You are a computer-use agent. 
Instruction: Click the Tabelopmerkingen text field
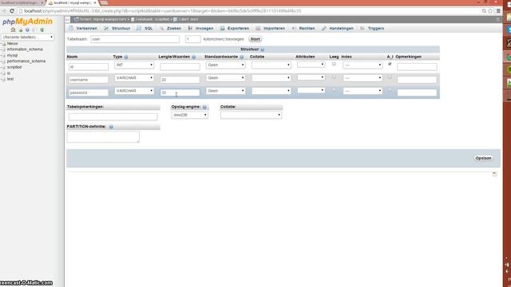click(113, 117)
